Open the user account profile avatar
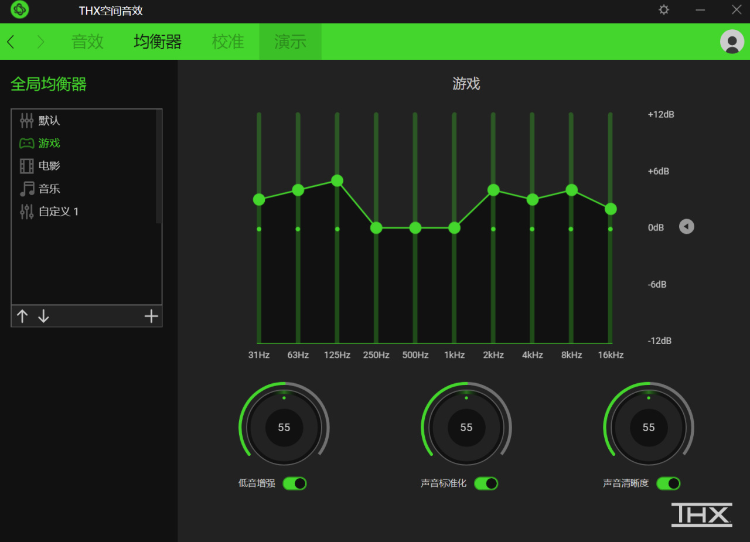 pyautogui.click(x=732, y=42)
